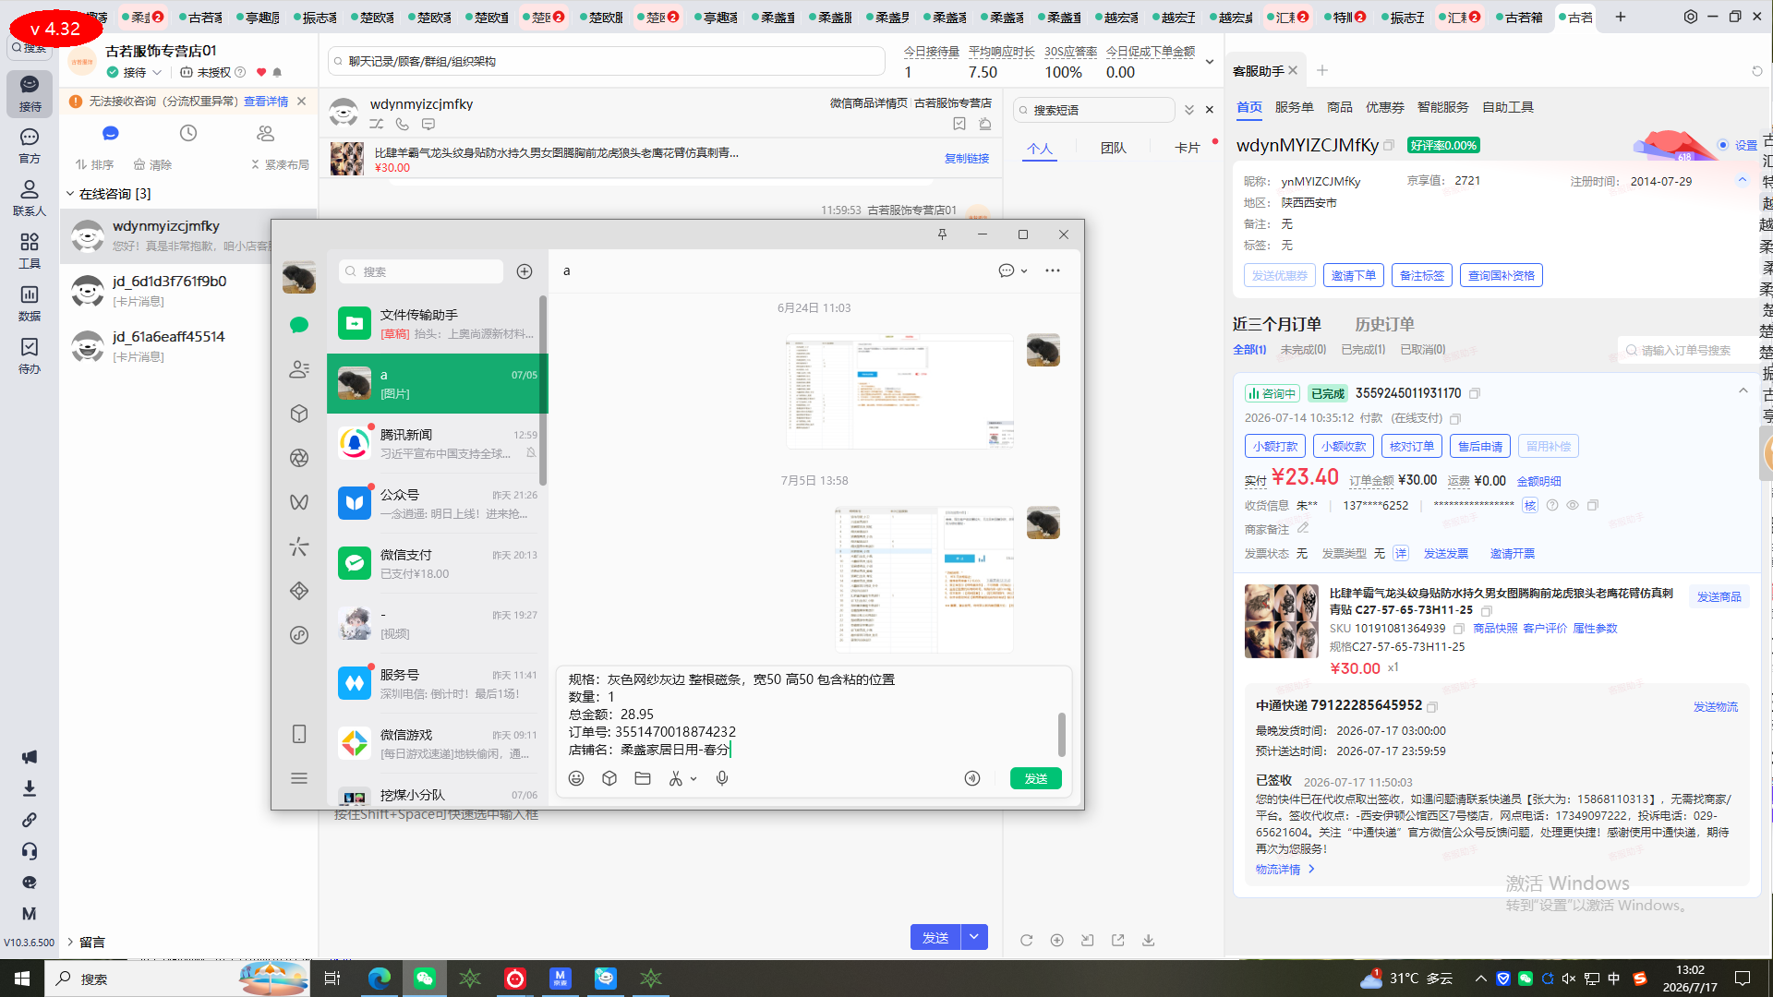Screen dimensions: 1773x997
Task: Open WeChat Channels butterfly icon in sidebar
Action: (298, 502)
